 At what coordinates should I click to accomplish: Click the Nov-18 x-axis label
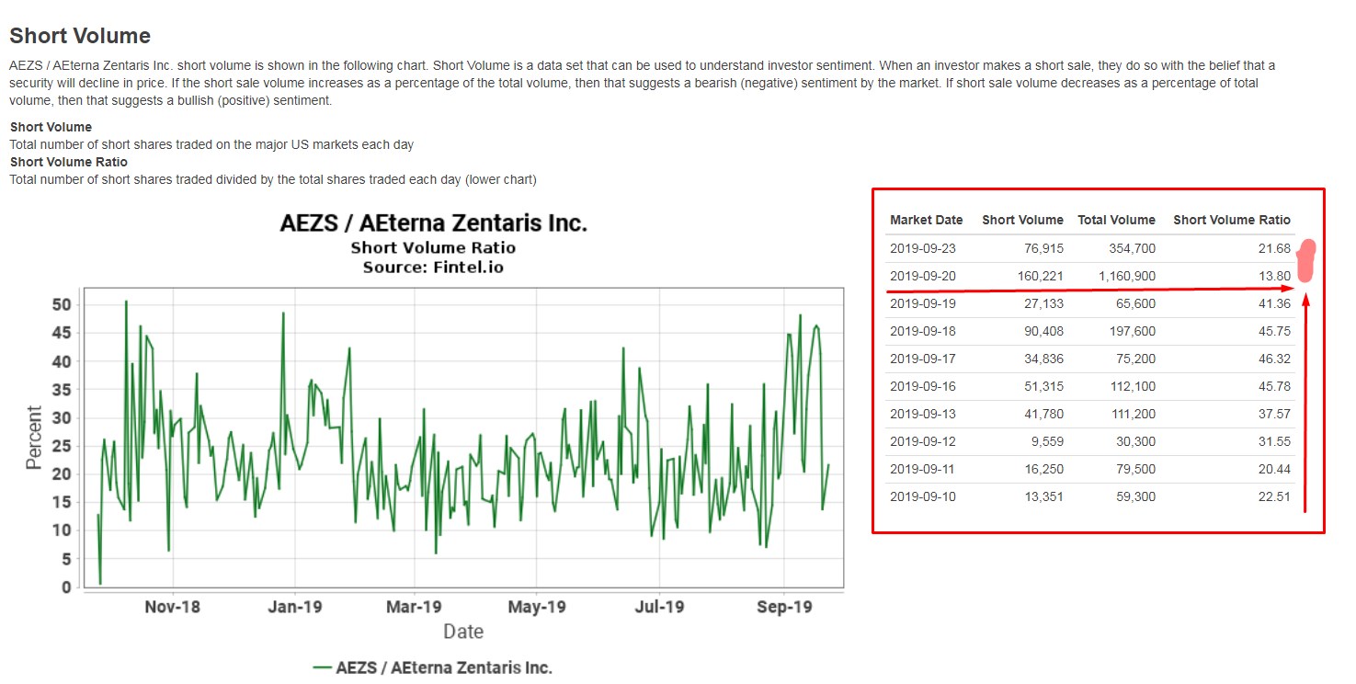172,607
